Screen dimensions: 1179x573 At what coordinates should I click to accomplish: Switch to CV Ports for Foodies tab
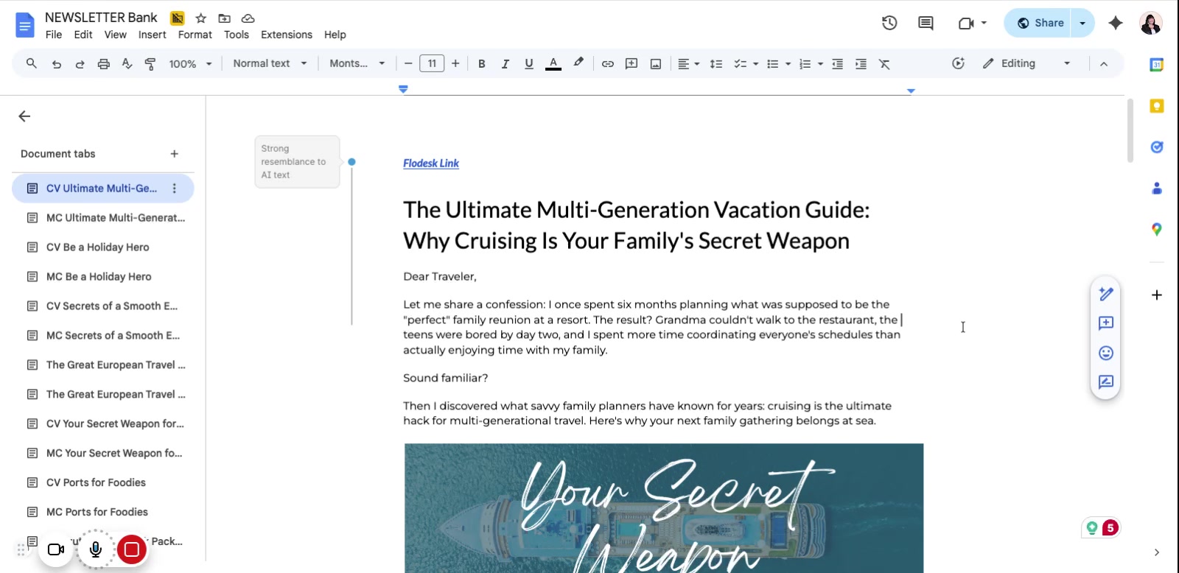click(96, 482)
